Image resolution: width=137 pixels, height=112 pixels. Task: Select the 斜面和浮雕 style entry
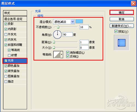pos(15,45)
